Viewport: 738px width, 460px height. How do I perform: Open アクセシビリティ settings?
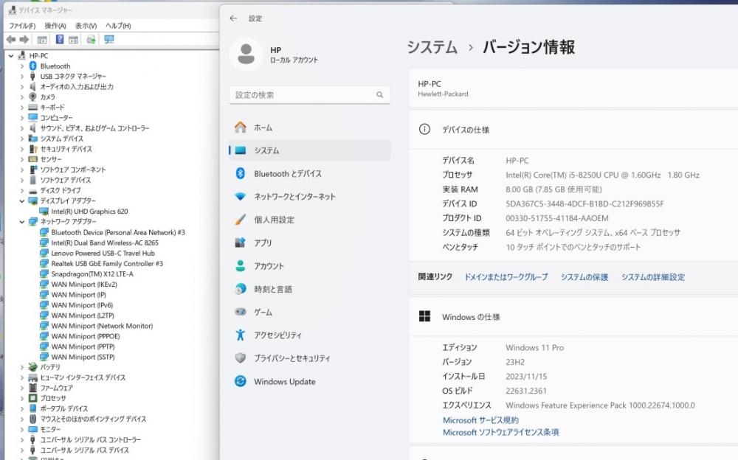pyautogui.click(x=310, y=335)
